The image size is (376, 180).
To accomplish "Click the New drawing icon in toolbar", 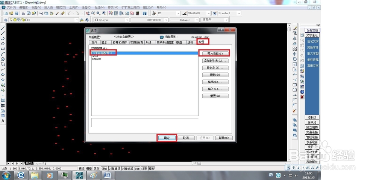I will click(6, 13).
